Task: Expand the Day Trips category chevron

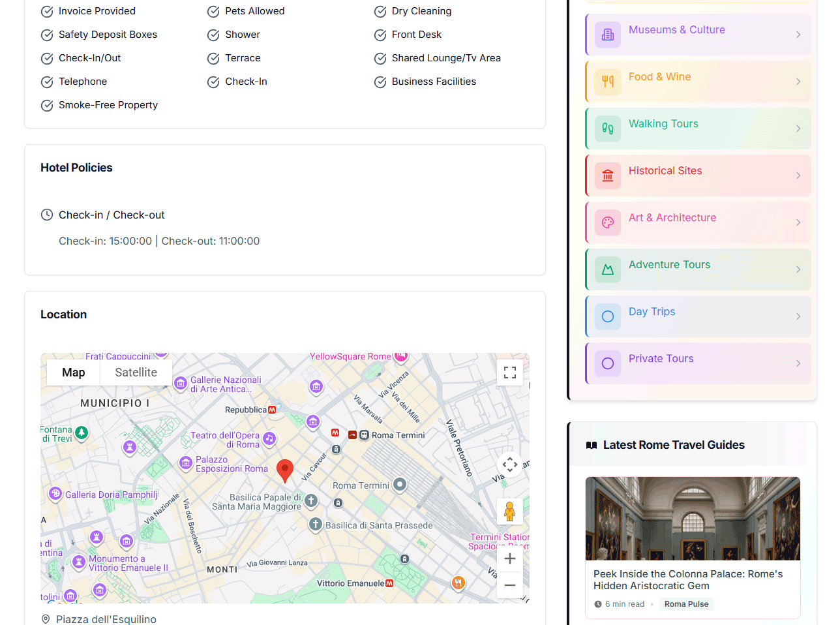Action: point(798,316)
